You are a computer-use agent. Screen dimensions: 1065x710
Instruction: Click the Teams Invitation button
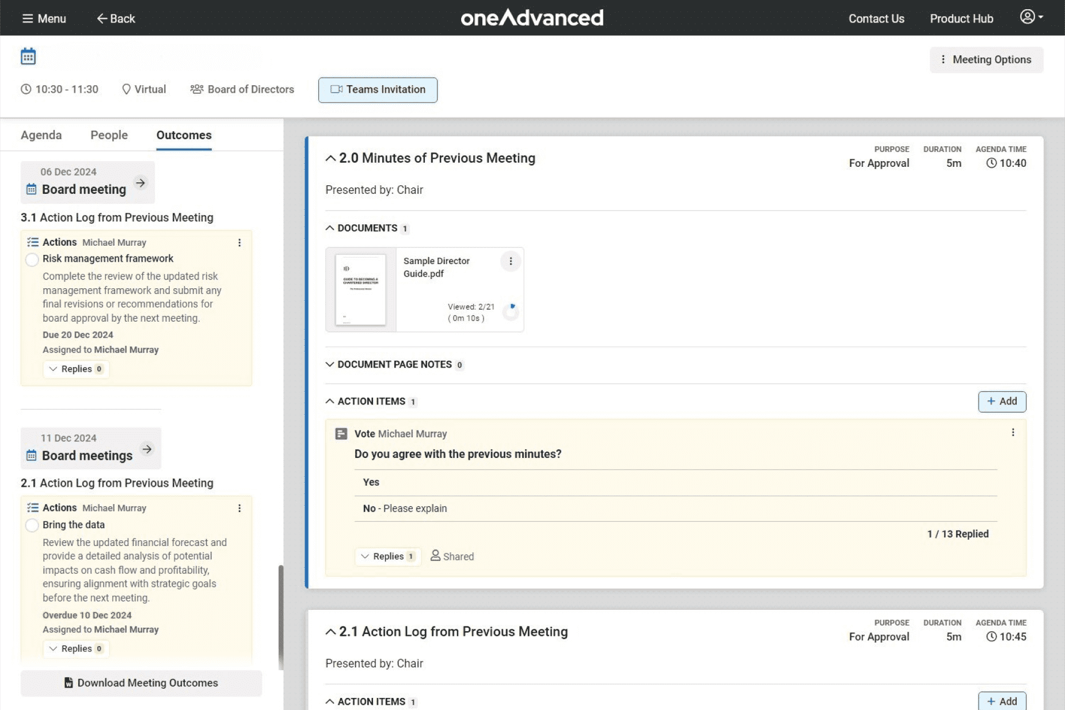point(378,90)
